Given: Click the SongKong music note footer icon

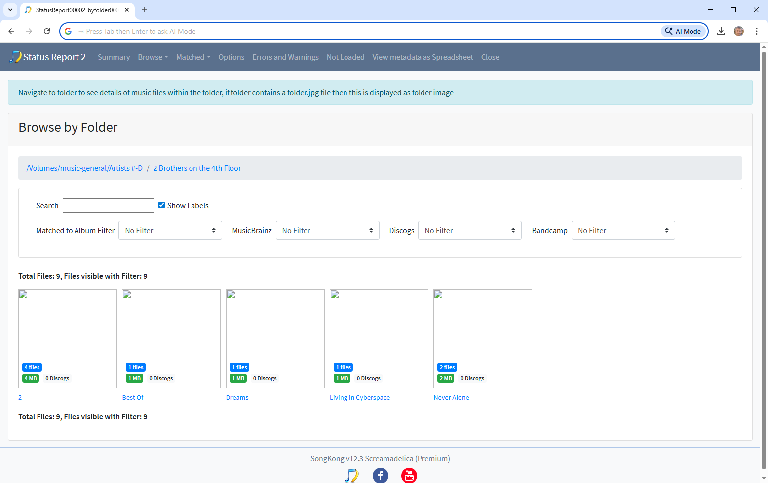Looking at the screenshot, I should 351,475.
